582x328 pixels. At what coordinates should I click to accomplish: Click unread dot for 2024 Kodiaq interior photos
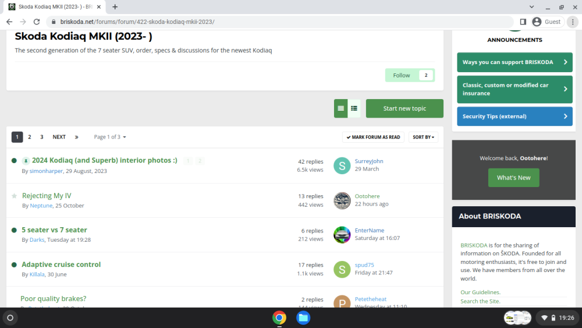[14, 161]
